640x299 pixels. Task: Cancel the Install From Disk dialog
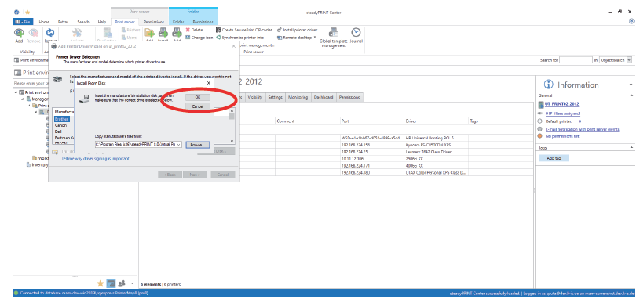click(x=198, y=106)
